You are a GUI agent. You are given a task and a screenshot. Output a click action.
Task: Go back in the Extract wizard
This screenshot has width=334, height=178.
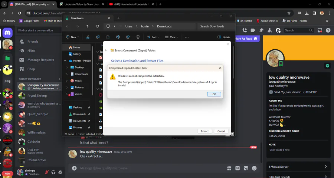point(106,50)
